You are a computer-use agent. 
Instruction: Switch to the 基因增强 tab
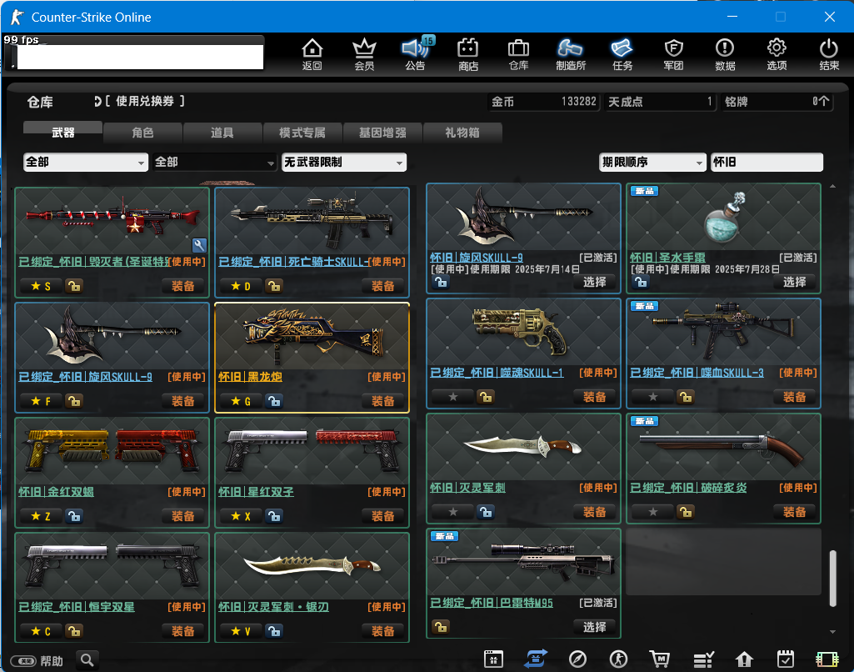click(382, 133)
